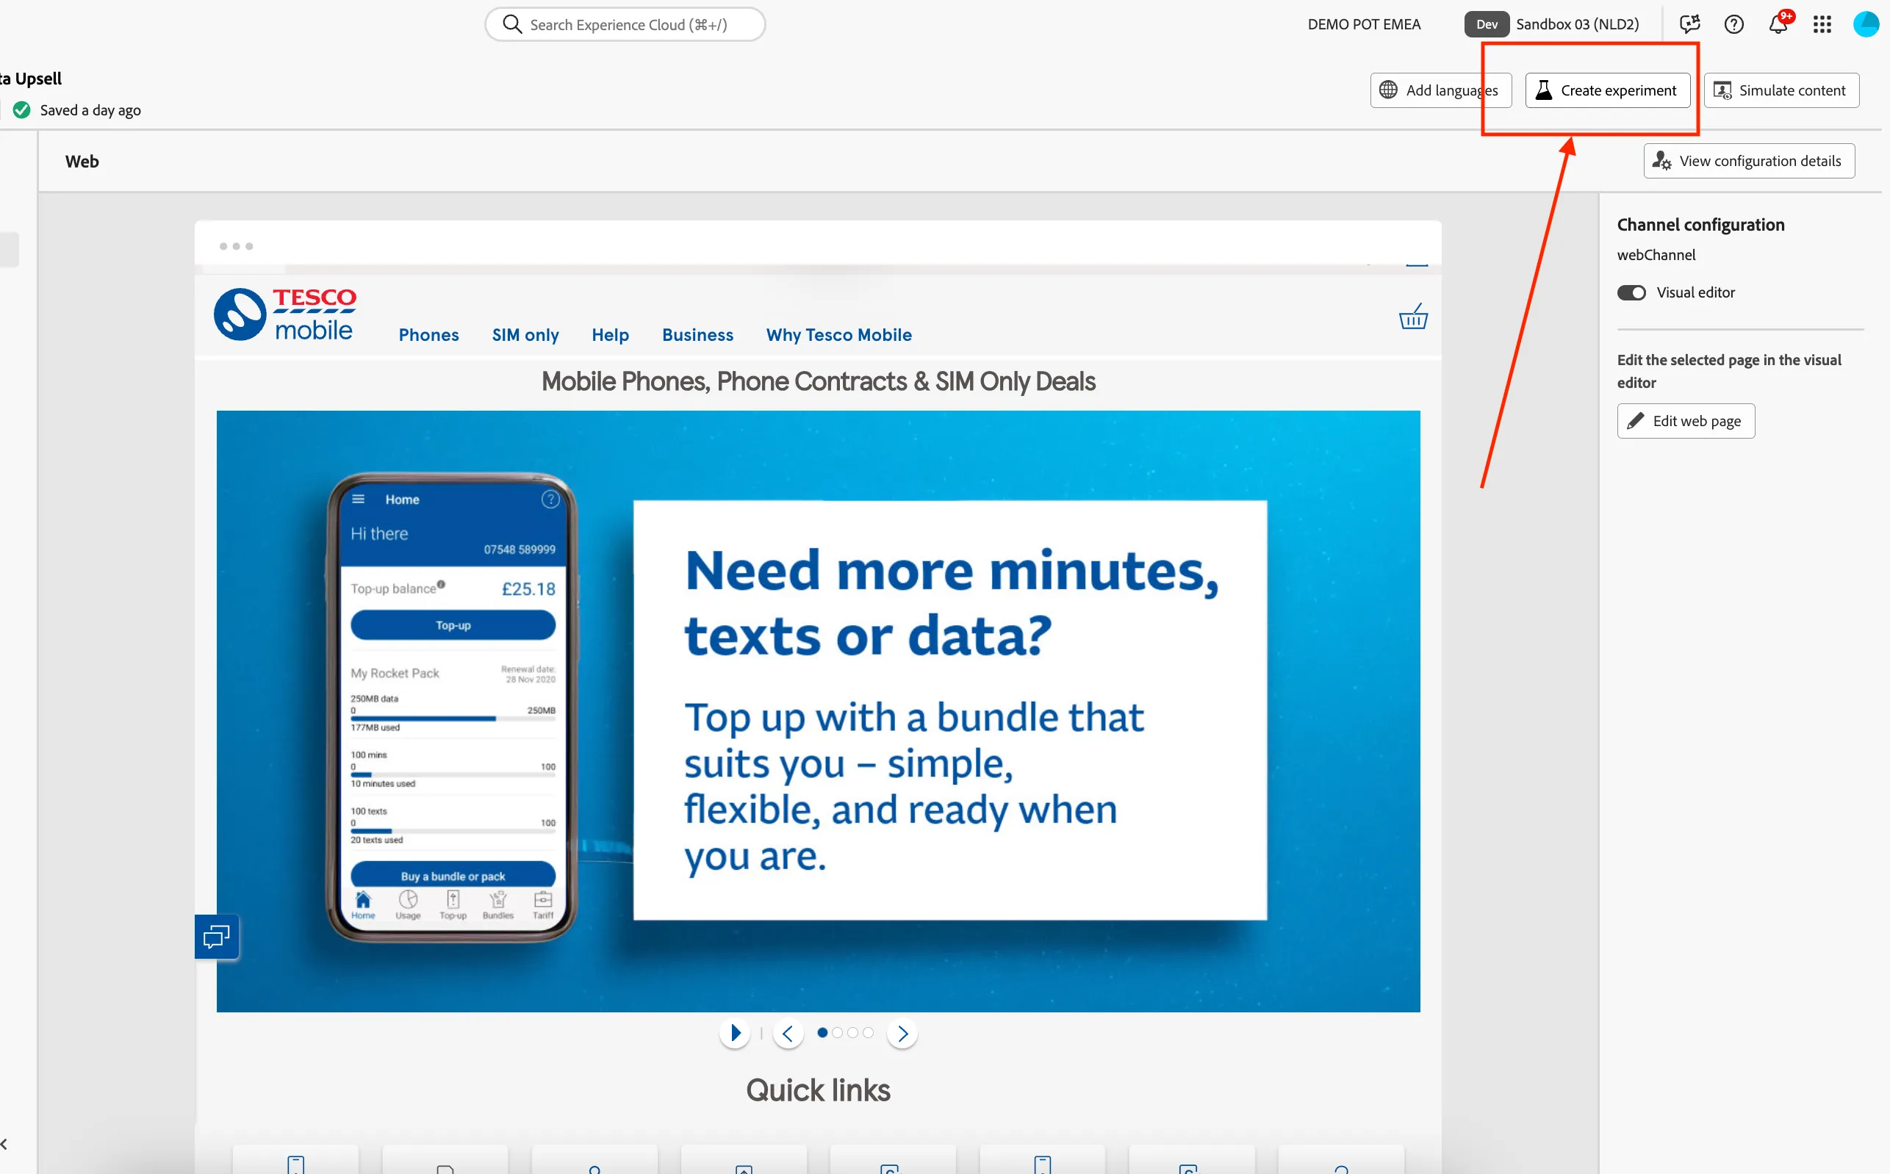Open the help question mark icon
The image size is (1890, 1174).
click(1734, 24)
